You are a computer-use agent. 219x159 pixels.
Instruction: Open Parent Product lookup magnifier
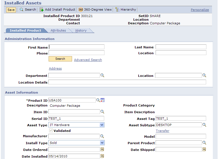point(204,143)
